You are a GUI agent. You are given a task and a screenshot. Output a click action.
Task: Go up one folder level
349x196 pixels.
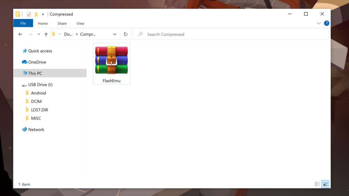pos(46,34)
